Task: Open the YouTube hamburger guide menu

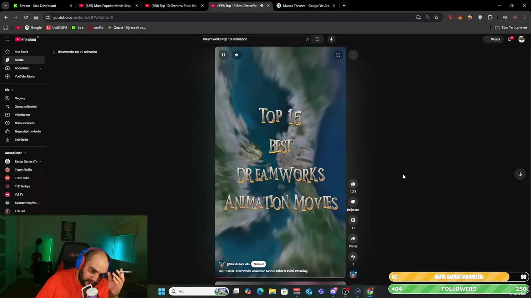Action: coord(7,39)
